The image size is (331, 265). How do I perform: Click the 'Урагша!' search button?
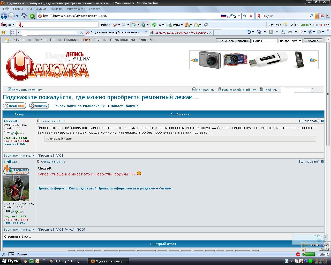point(313,41)
